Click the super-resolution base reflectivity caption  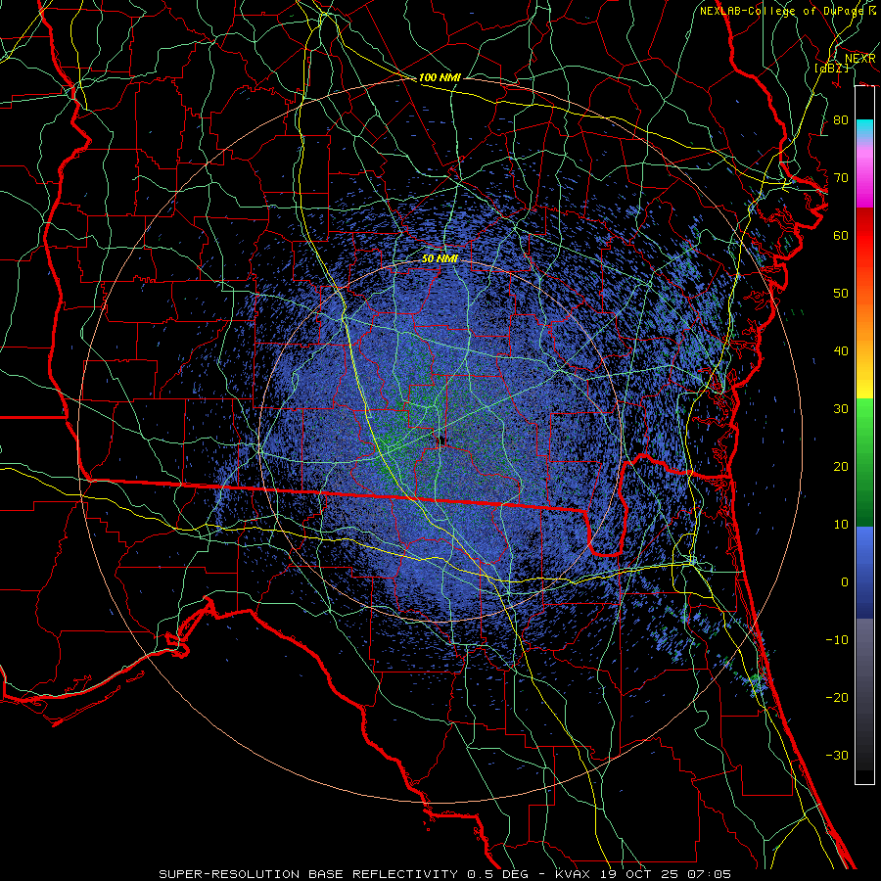click(x=445, y=874)
